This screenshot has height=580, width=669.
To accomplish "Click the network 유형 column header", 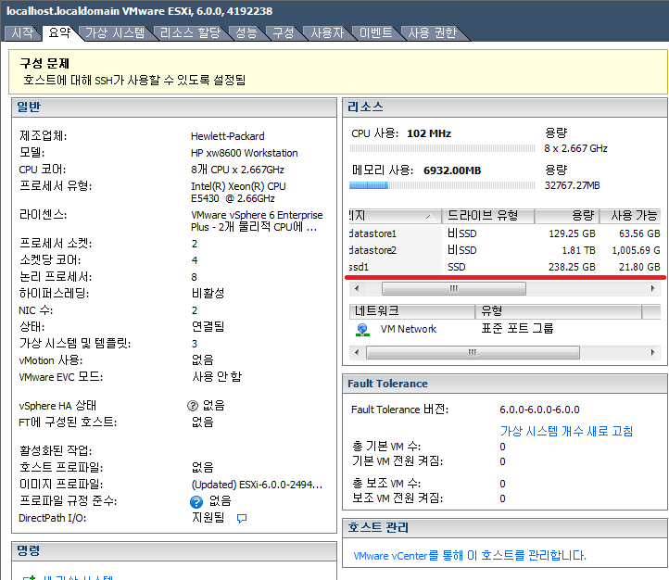I will [559, 311].
